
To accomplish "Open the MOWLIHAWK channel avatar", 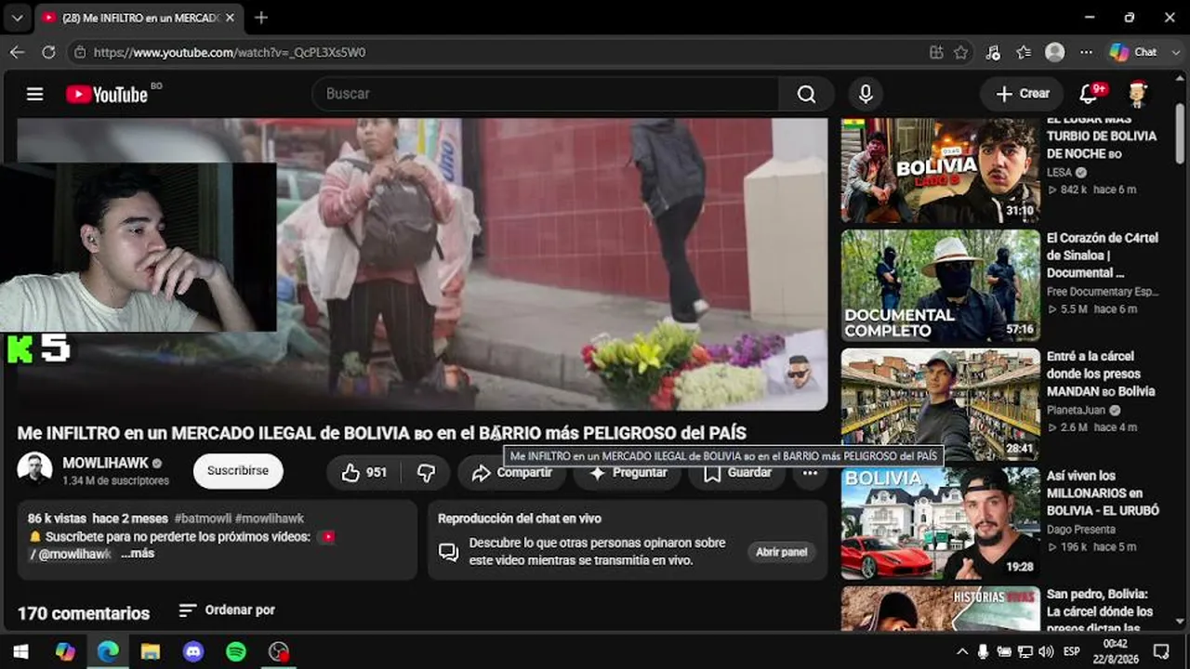I will coord(35,469).
